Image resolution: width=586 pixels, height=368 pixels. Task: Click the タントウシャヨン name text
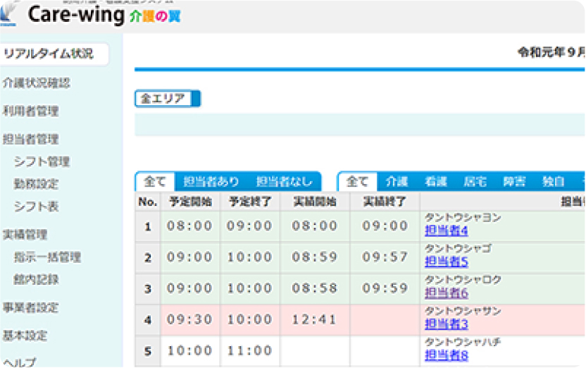pos(463,217)
